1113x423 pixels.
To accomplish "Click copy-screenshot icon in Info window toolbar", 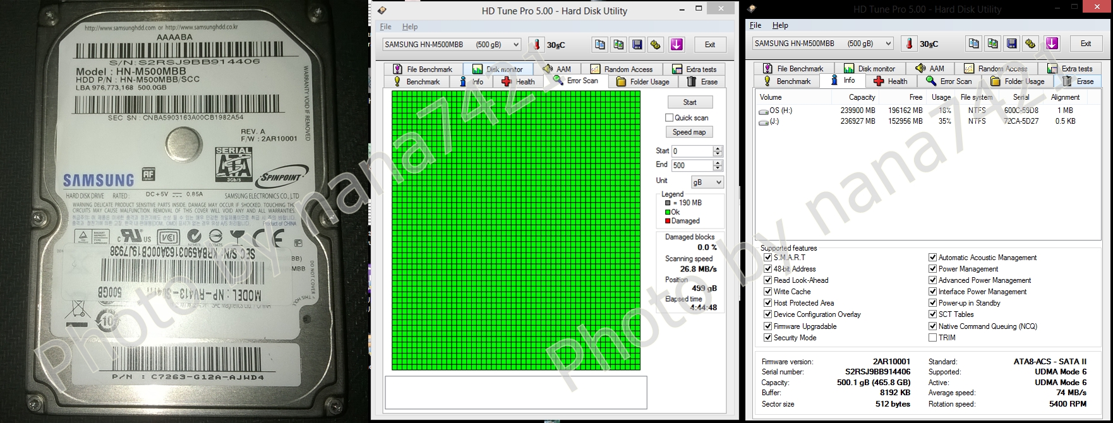I will tap(992, 44).
